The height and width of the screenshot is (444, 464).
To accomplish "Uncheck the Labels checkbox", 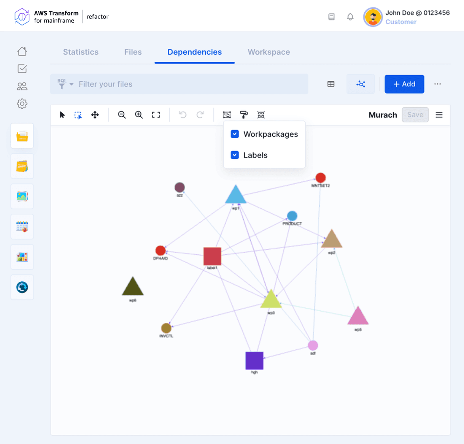I will pos(235,155).
